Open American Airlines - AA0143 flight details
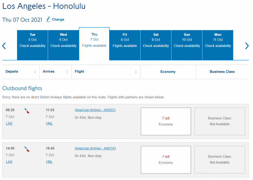 pyautogui.click(x=95, y=148)
